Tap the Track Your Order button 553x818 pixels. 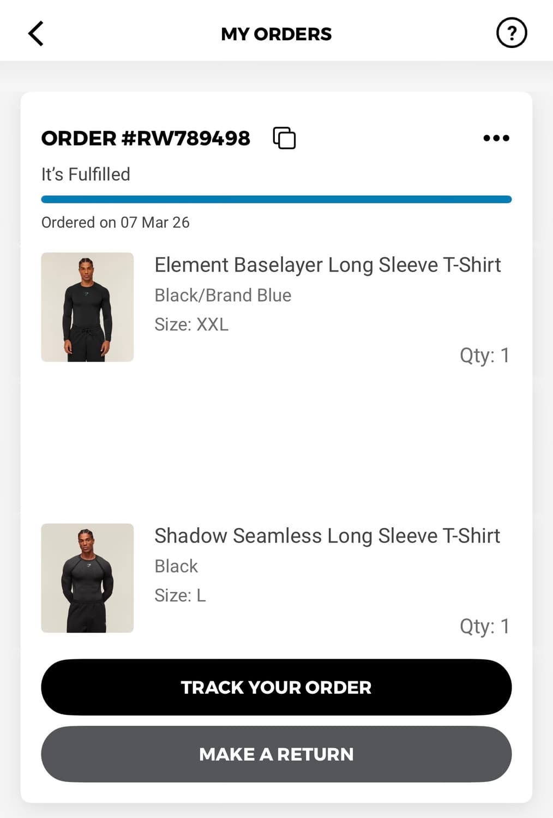[x=276, y=687]
